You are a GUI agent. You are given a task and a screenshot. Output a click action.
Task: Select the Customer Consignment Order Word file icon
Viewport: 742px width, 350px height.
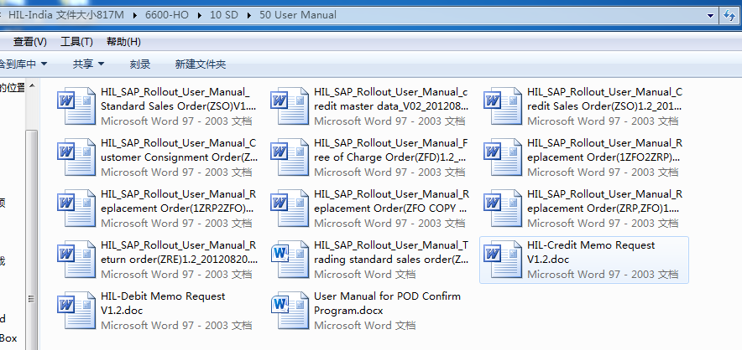tap(76, 157)
